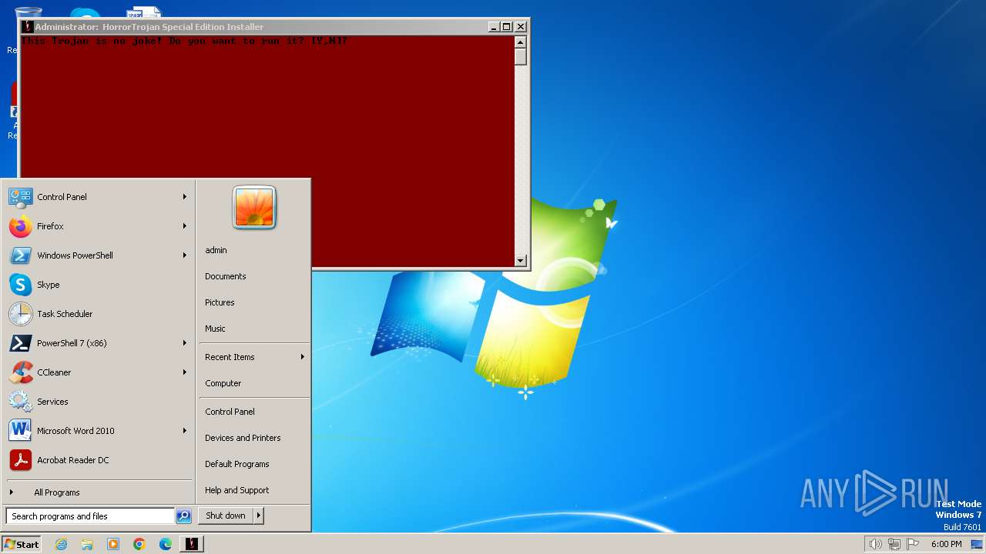986x554 pixels.
Task: Maximize the HorrorTrojan installer window
Action: pos(507,27)
